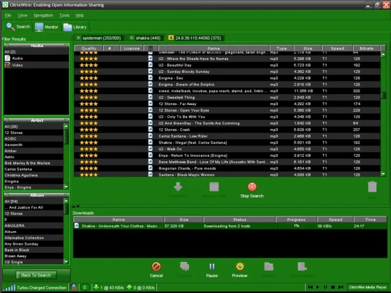Collapse the Album filter panel arrow
The image size is (391, 293).
(66, 195)
